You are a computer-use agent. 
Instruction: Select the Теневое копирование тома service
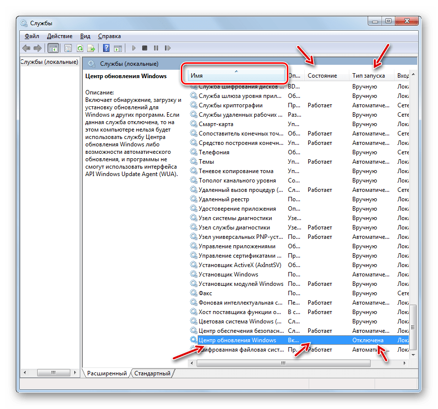click(x=299, y=171)
